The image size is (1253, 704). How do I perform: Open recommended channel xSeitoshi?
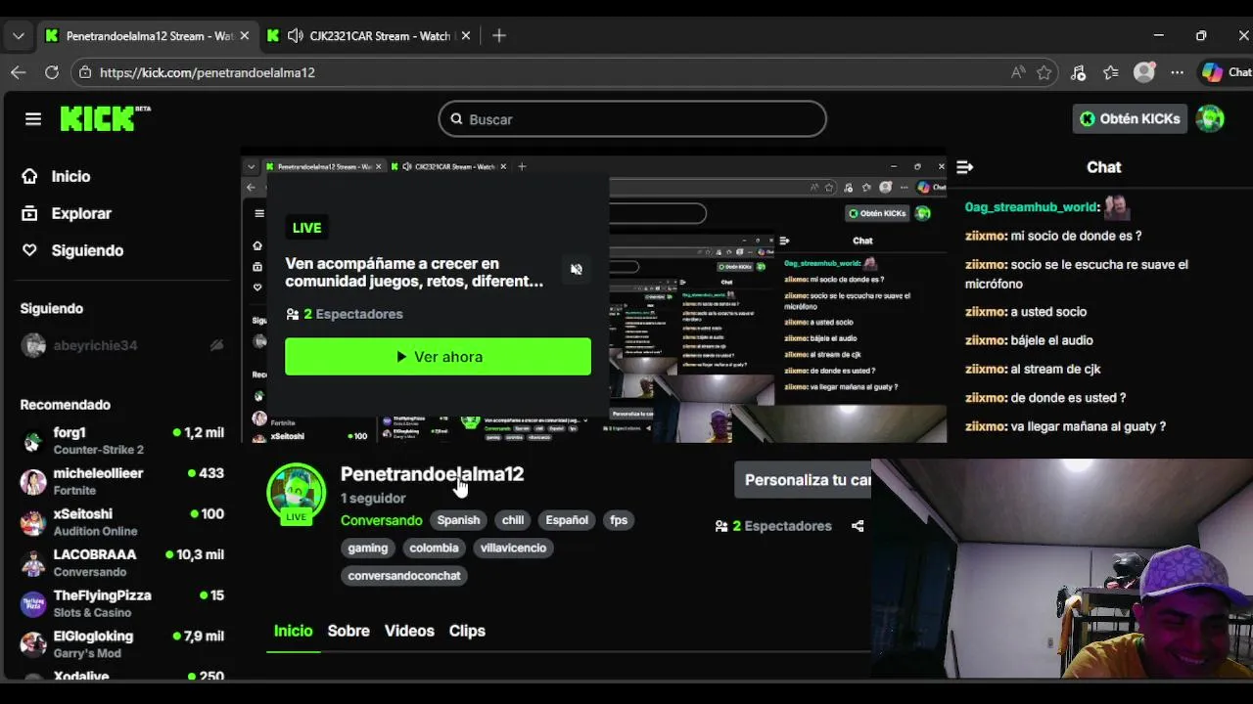[x=122, y=522]
